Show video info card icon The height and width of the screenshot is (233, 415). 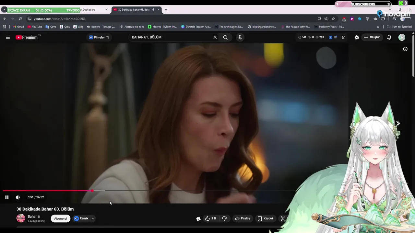[405, 49]
